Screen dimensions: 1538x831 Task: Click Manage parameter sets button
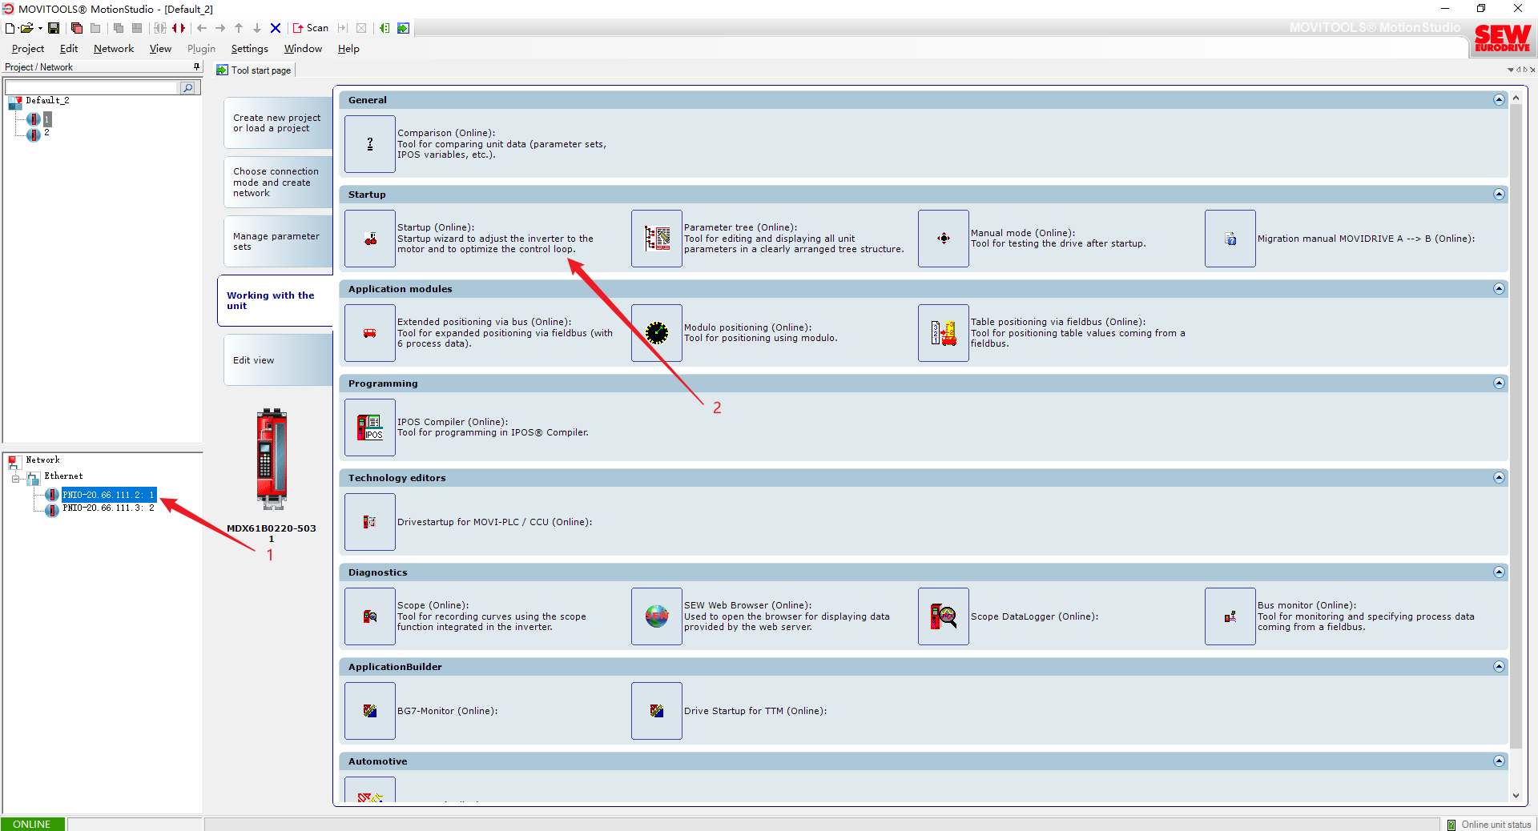pyautogui.click(x=276, y=242)
